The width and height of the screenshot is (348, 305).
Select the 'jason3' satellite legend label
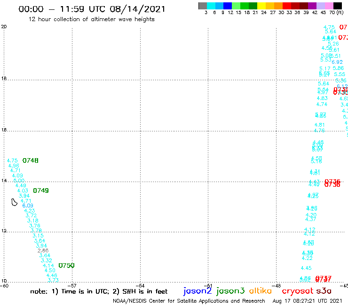(x=230, y=291)
